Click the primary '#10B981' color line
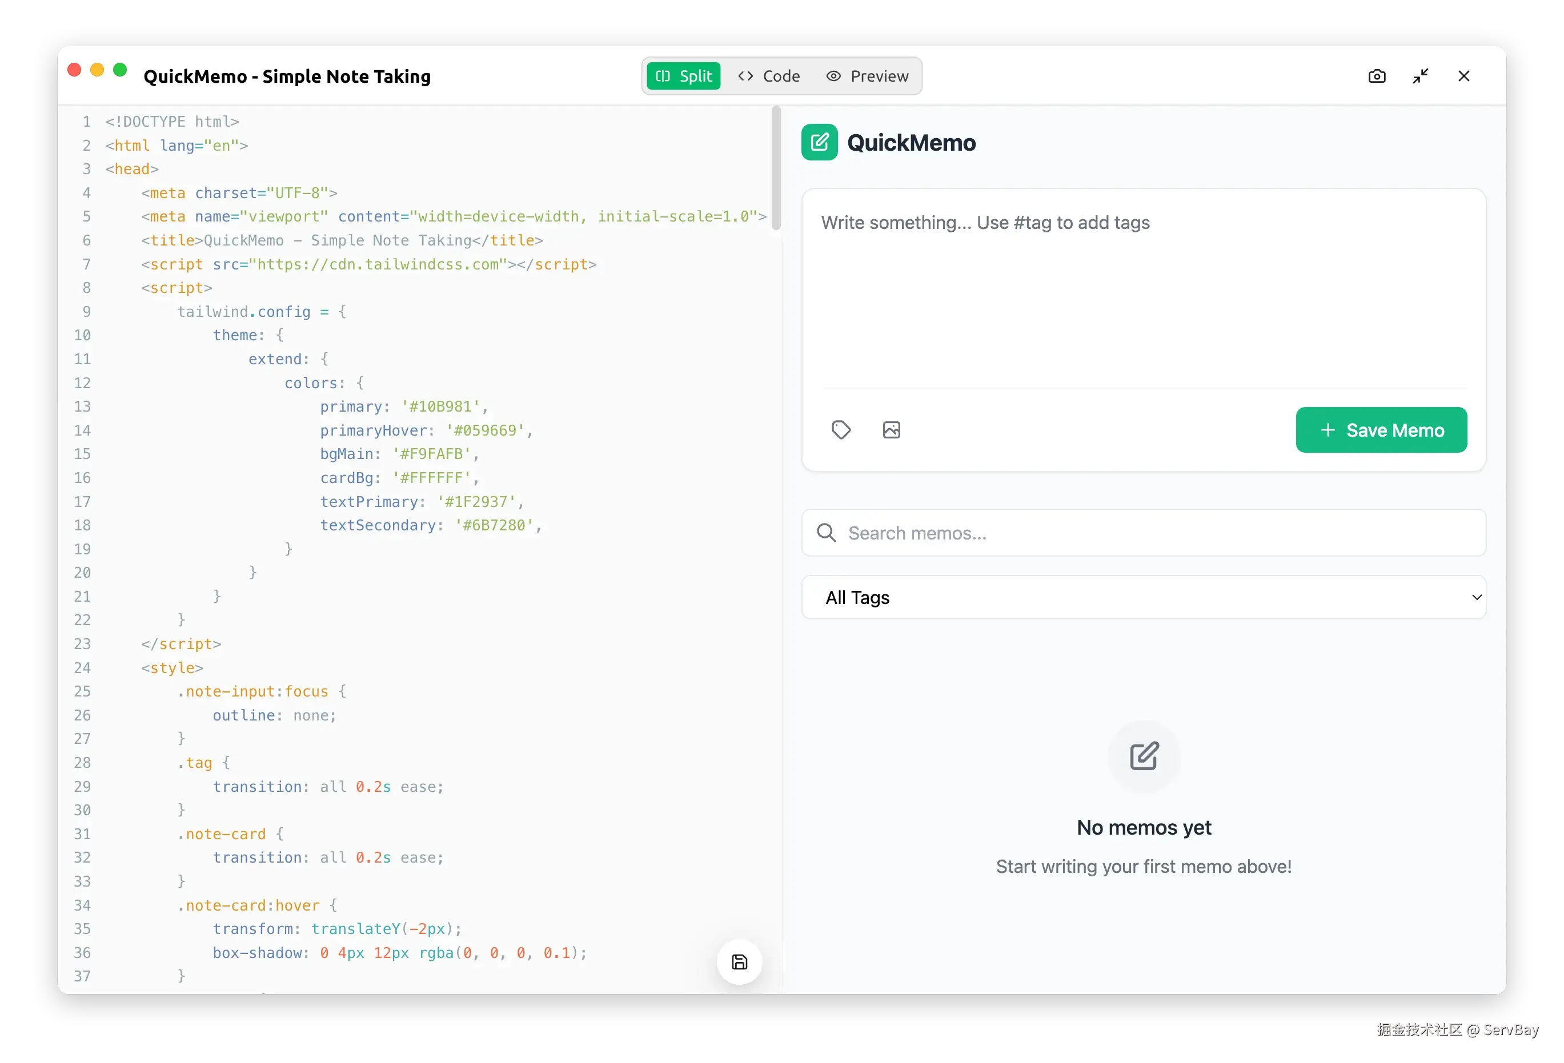Viewport: 1564px width, 1063px height. click(404, 406)
